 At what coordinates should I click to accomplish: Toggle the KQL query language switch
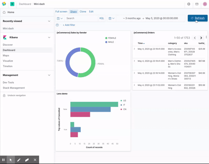(x=102, y=18)
